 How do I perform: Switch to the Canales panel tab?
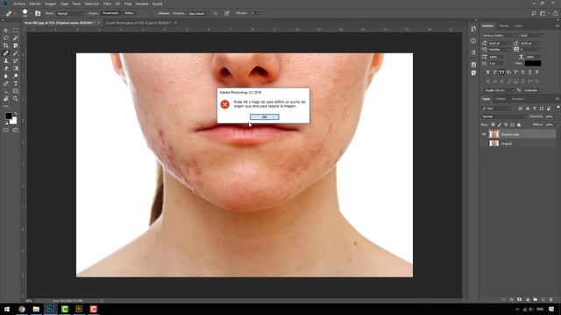point(501,99)
